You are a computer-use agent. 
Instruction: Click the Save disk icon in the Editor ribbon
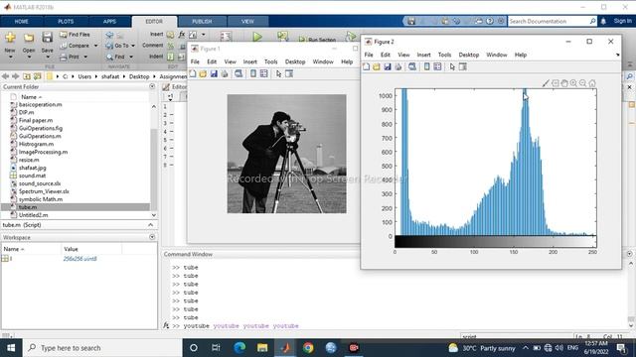(x=47, y=38)
